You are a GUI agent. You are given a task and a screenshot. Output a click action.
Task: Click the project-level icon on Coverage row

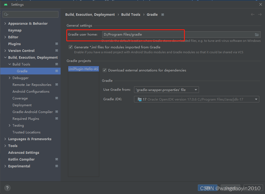(57, 98)
